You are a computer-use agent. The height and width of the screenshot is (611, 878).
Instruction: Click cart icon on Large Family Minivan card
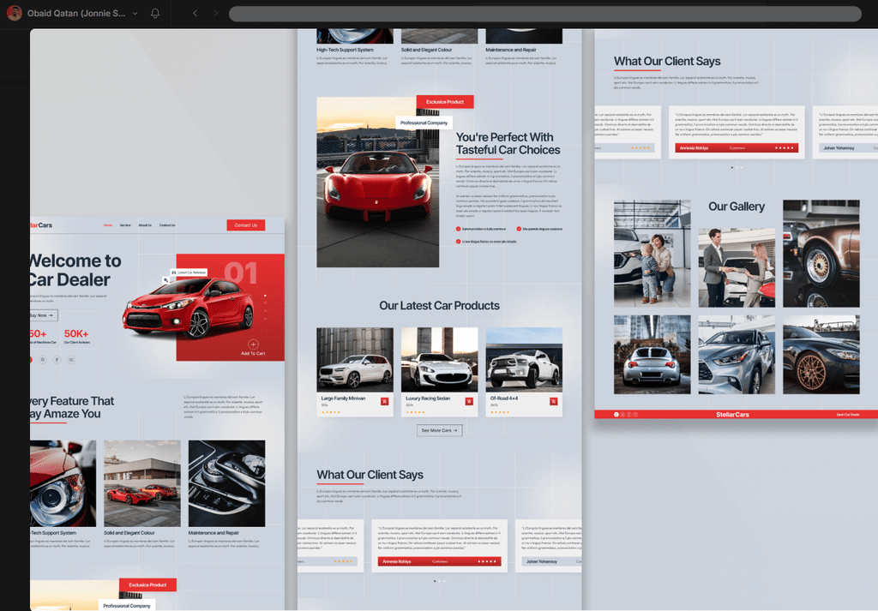coord(385,401)
